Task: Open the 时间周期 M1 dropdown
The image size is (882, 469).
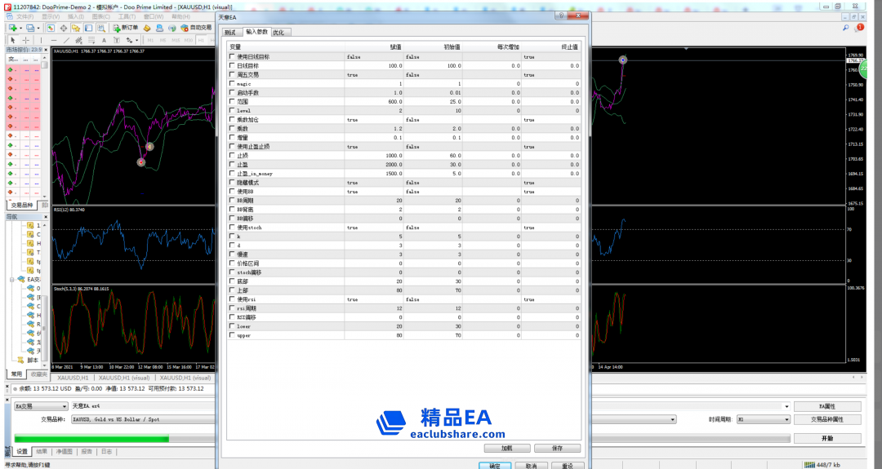Action: [x=764, y=419]
